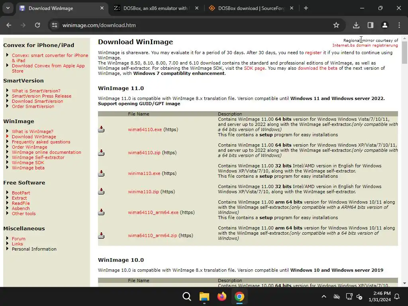This screenshot has width=408, height=306.
Task: Open Chrome downloads icon
Action: pyautogui.click(x=356, y=25)
